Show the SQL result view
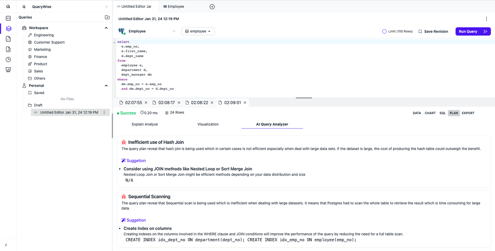The width and height of the screenshot is (495, 251). point(442,113)
